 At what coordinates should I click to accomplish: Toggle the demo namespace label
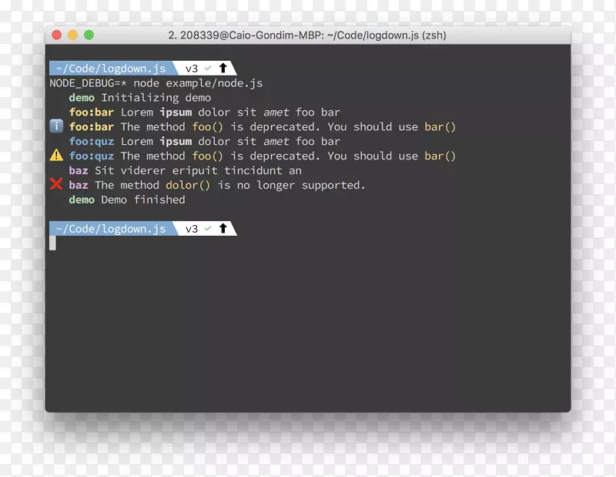[82, 97]
